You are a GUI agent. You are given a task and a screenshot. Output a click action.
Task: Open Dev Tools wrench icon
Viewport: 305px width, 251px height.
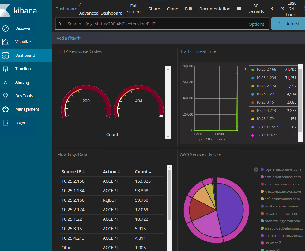tap(6, 96)
